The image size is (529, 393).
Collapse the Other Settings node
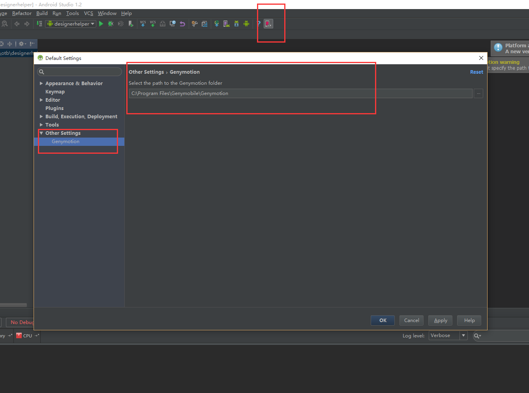point(41,133)
